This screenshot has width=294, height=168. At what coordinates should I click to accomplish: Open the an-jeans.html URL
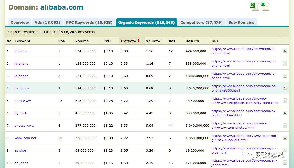(244, 163)
